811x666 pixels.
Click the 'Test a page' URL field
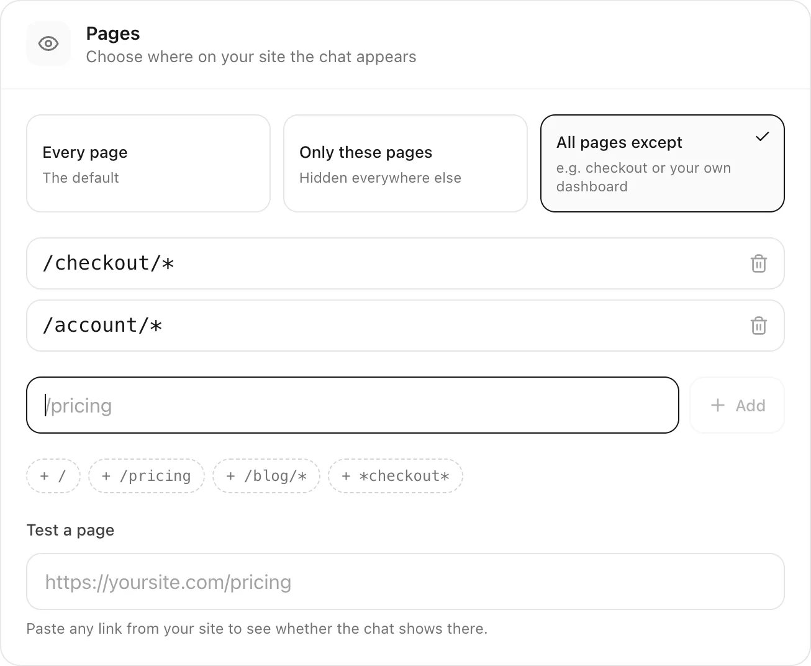click(406, 582)
